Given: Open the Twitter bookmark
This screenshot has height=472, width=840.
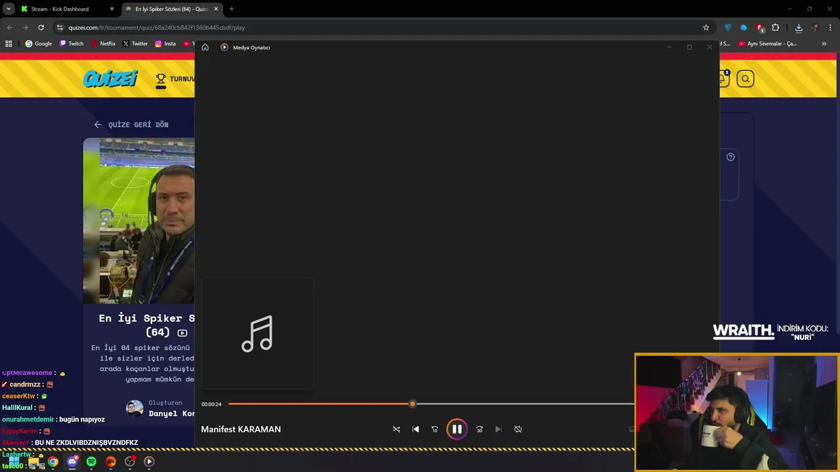Looking at the screenshot, I should tap(135, 44).
